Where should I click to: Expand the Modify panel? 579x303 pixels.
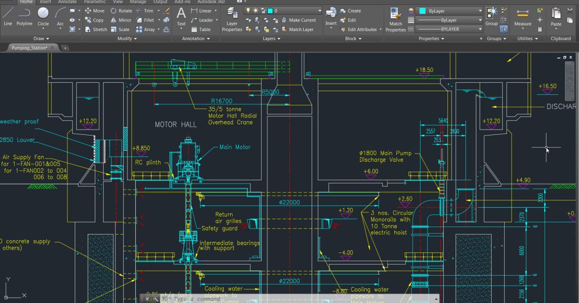[127, 38]
